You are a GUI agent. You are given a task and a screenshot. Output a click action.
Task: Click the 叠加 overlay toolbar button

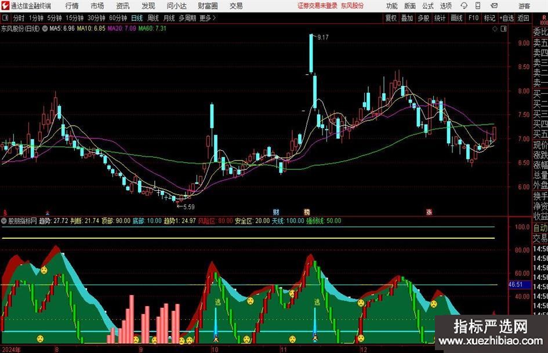407,18
